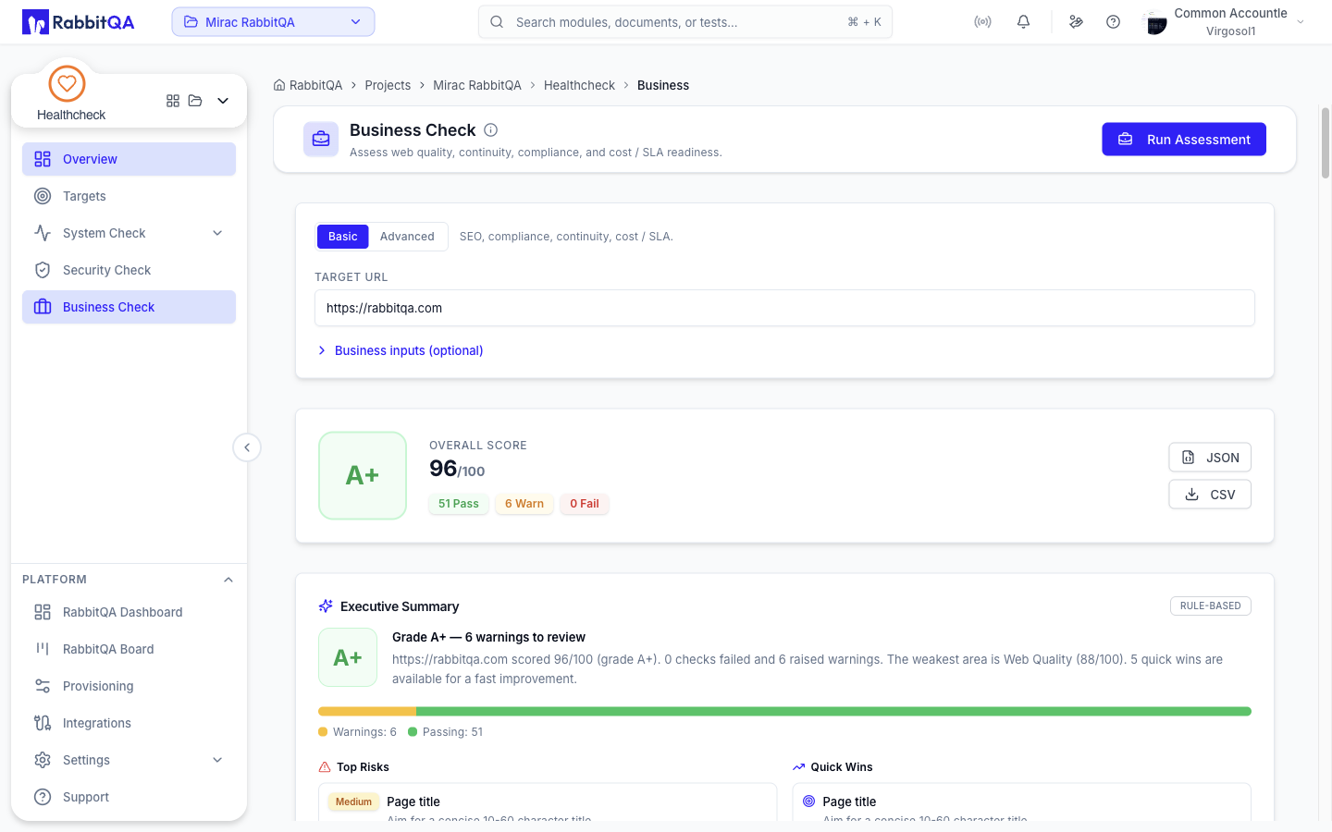Run the assessment
The height and width of the screenshot is (832, 1332).
(x=1184, y=140)
